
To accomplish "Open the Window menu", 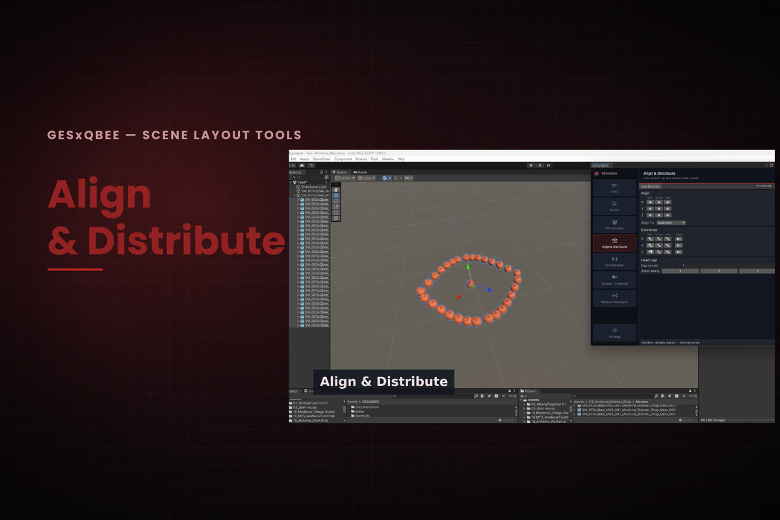I will click(x=388, y=159).
